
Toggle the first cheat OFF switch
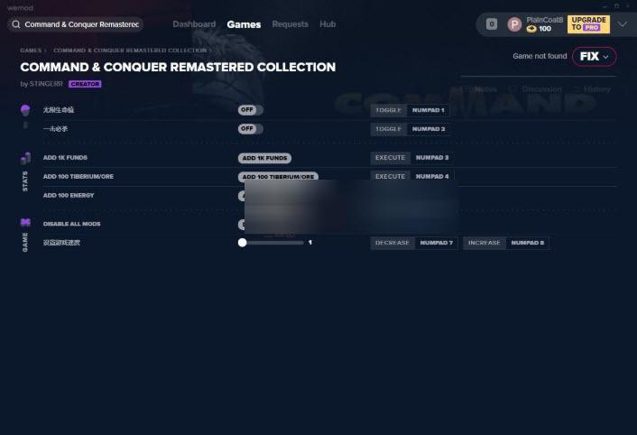251,110
